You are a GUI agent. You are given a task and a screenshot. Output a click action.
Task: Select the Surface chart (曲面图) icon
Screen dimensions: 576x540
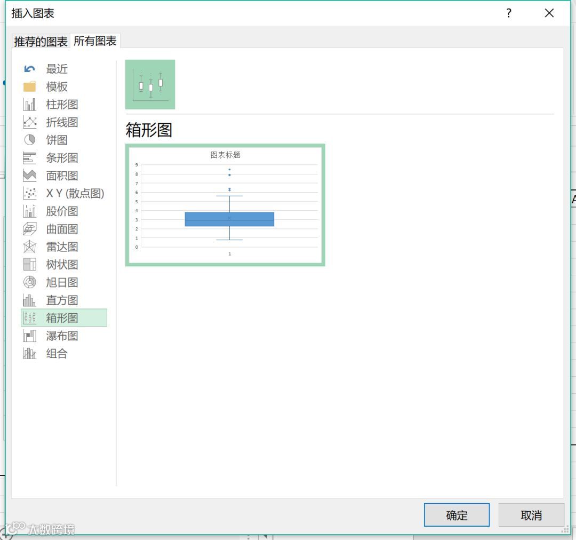click(29, 228)
